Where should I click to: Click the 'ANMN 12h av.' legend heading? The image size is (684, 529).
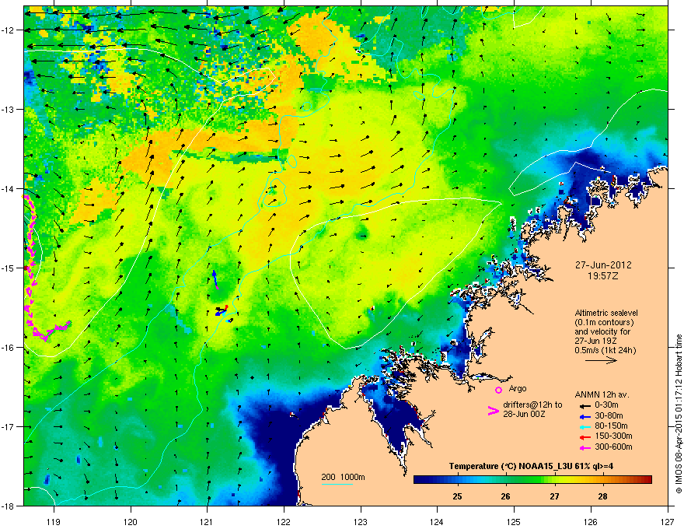tap(602, 394)
